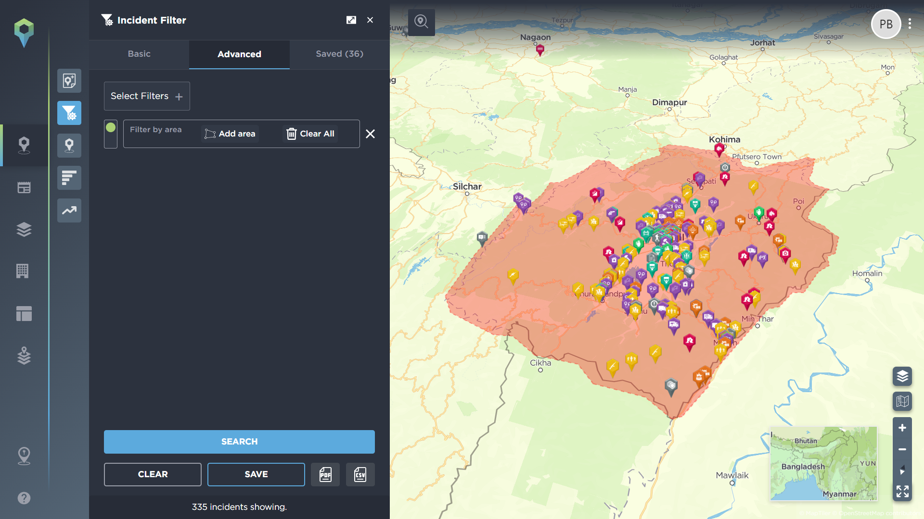Switch to the Basic filter tab

click(138, 54)
